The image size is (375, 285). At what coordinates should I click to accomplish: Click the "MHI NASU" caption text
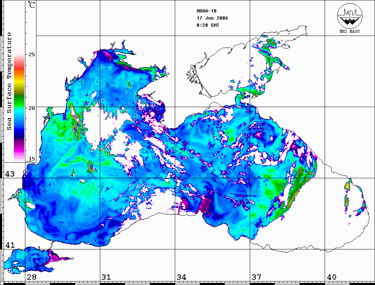350,31
